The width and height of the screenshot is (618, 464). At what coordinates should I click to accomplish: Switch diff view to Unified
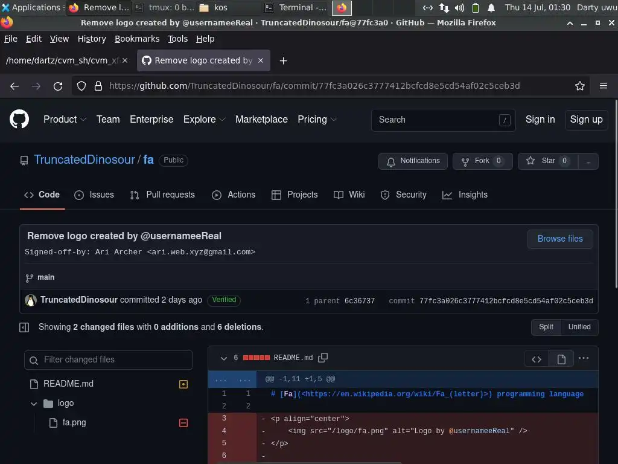point(579,327)
